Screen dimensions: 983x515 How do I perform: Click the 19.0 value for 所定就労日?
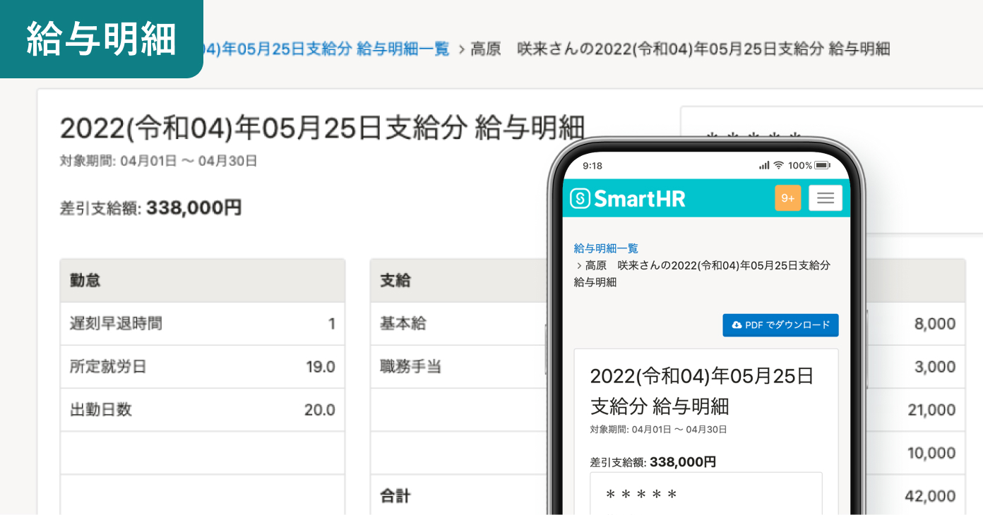coord(321,367)
